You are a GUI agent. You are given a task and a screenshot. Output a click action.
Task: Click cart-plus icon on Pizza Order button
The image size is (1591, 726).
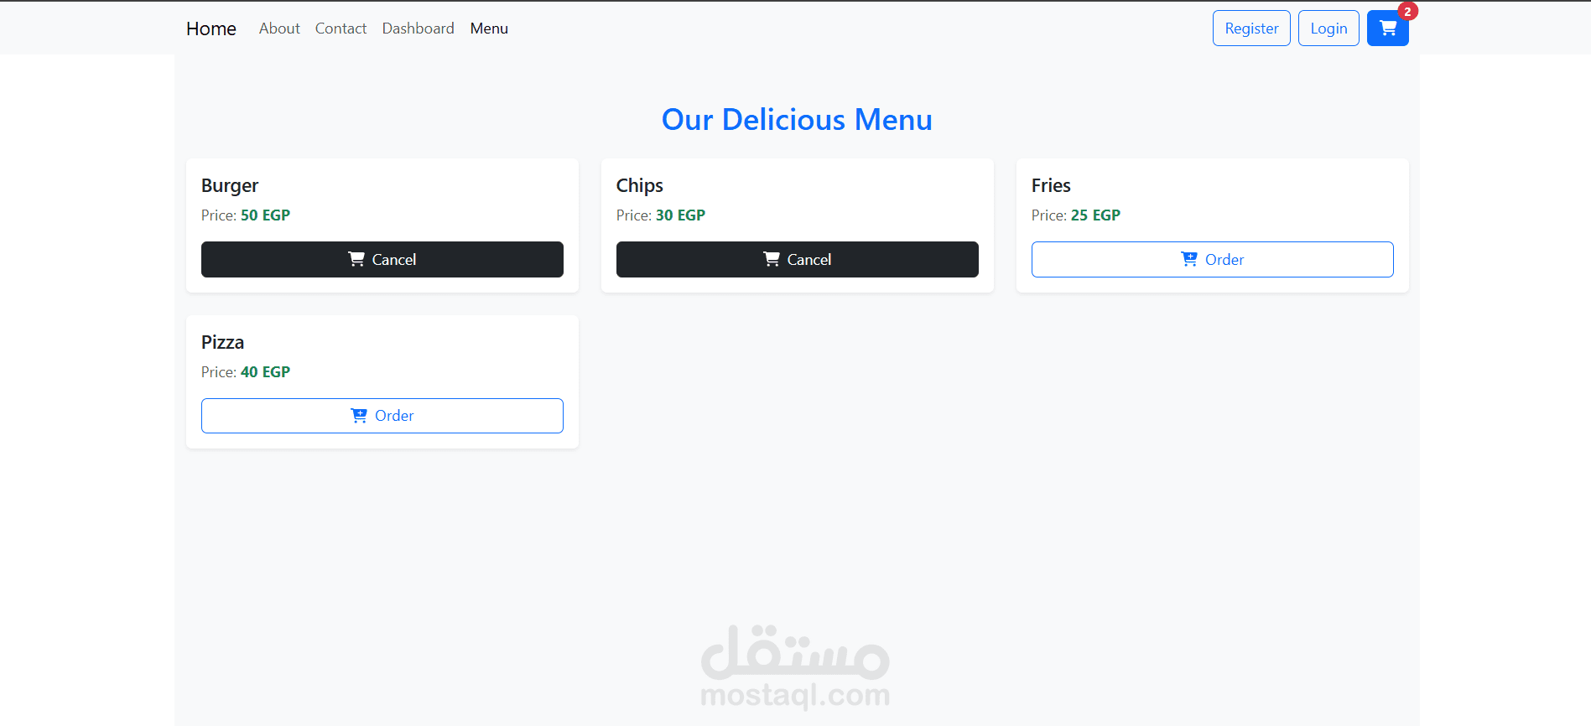[359, 416]
